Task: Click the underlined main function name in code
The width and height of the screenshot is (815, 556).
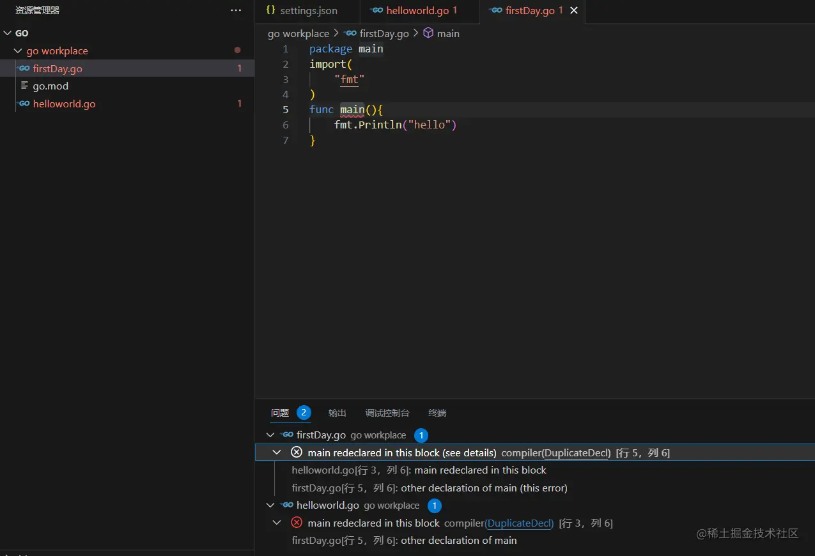Action: (352, 110)
